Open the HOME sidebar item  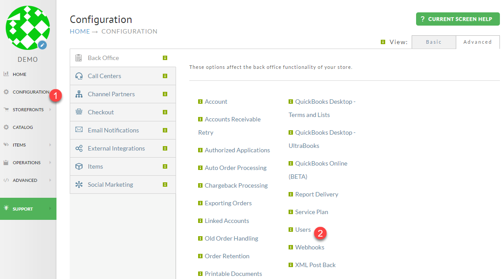(19, 74)
